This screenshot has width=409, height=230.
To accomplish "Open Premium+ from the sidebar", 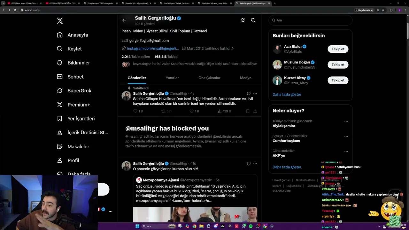I will click(73, 105).
